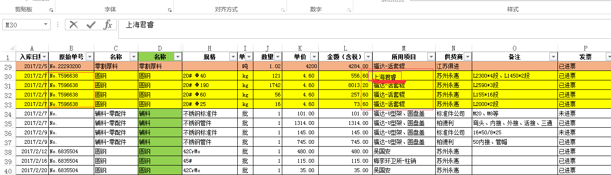This screenshot has height=175, width=611.
Task: Open Insert Function via the fx icon
Action: pos(108,25)
